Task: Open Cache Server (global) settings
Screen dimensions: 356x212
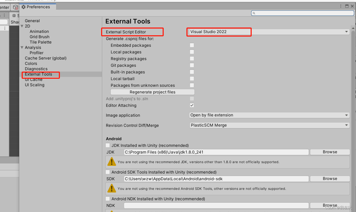Action: pyautogui.click(x=46, y=58)
